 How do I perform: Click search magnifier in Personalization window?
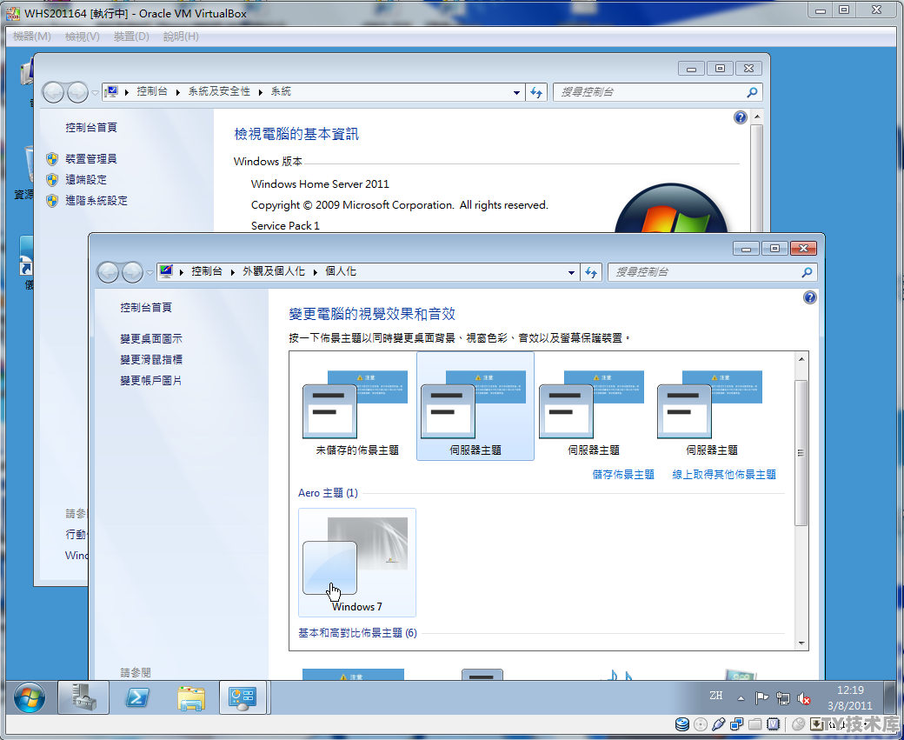807,272
